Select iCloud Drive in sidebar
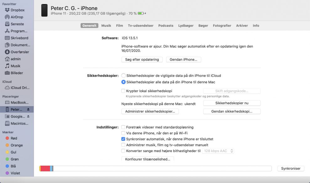The width and height of the screenshot is (310, 183). [x=19, y=88]
